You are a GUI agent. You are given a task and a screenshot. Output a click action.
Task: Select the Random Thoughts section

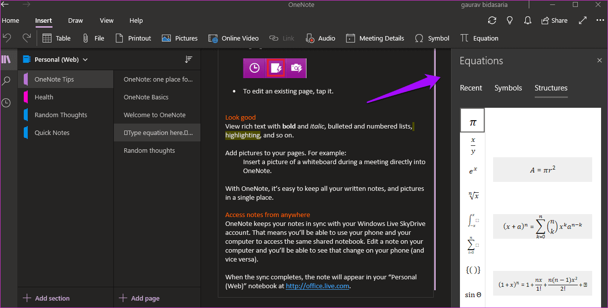65,115
